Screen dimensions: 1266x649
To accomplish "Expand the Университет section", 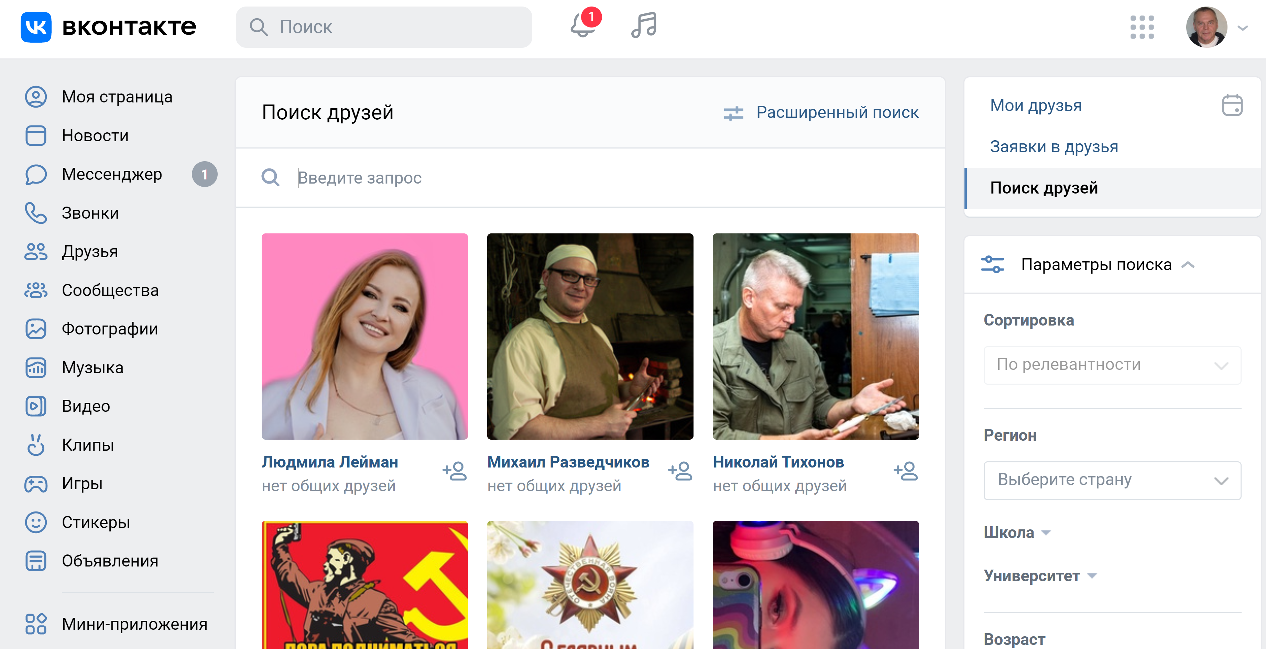I will click(x=1040, y=576).
